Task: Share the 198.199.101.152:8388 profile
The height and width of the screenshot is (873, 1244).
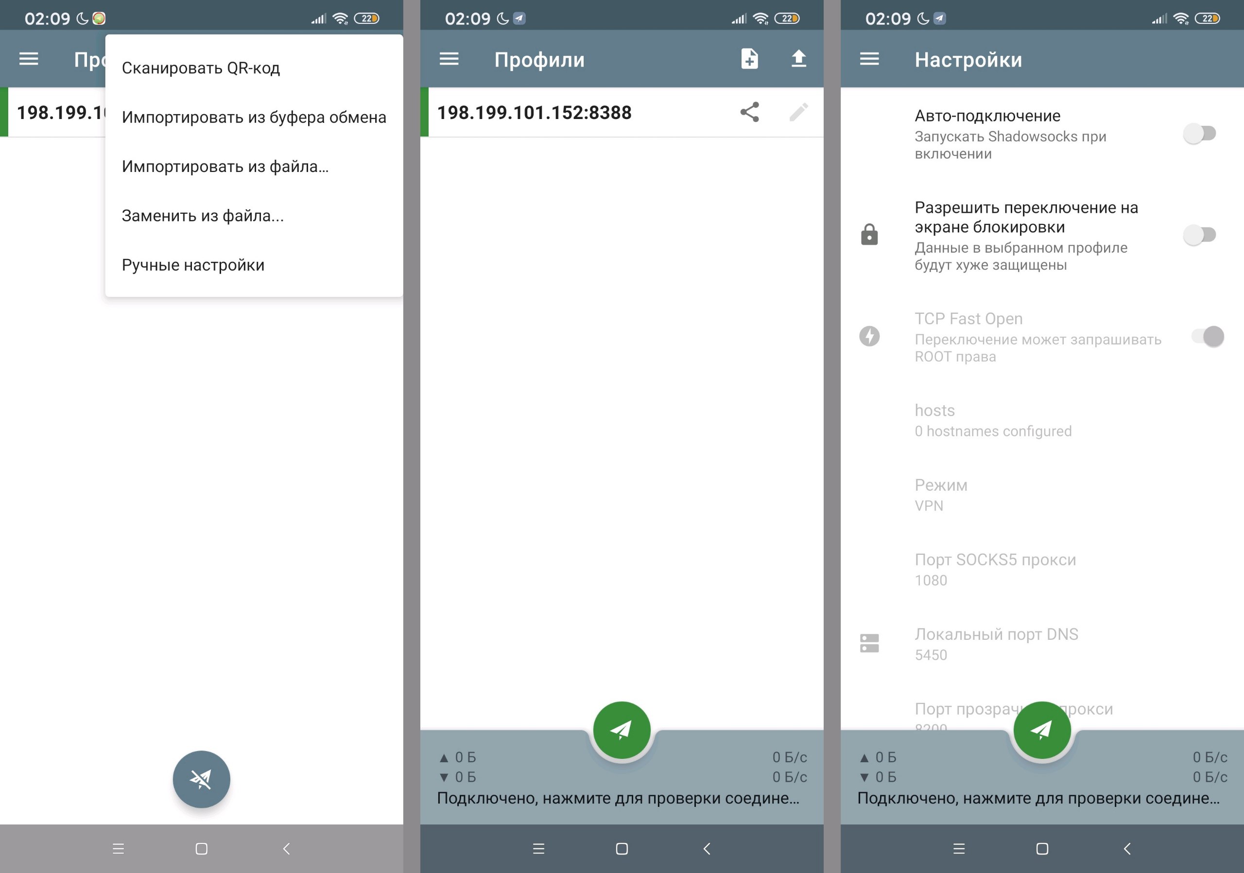Action: point(749,112)
